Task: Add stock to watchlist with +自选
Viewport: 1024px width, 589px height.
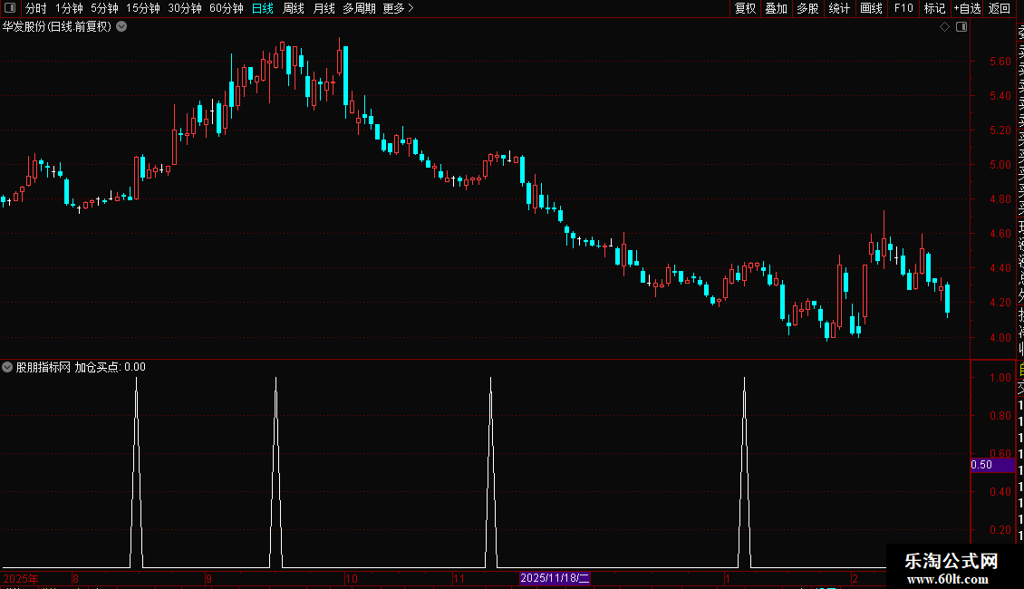Action: [x=967, y=8]
